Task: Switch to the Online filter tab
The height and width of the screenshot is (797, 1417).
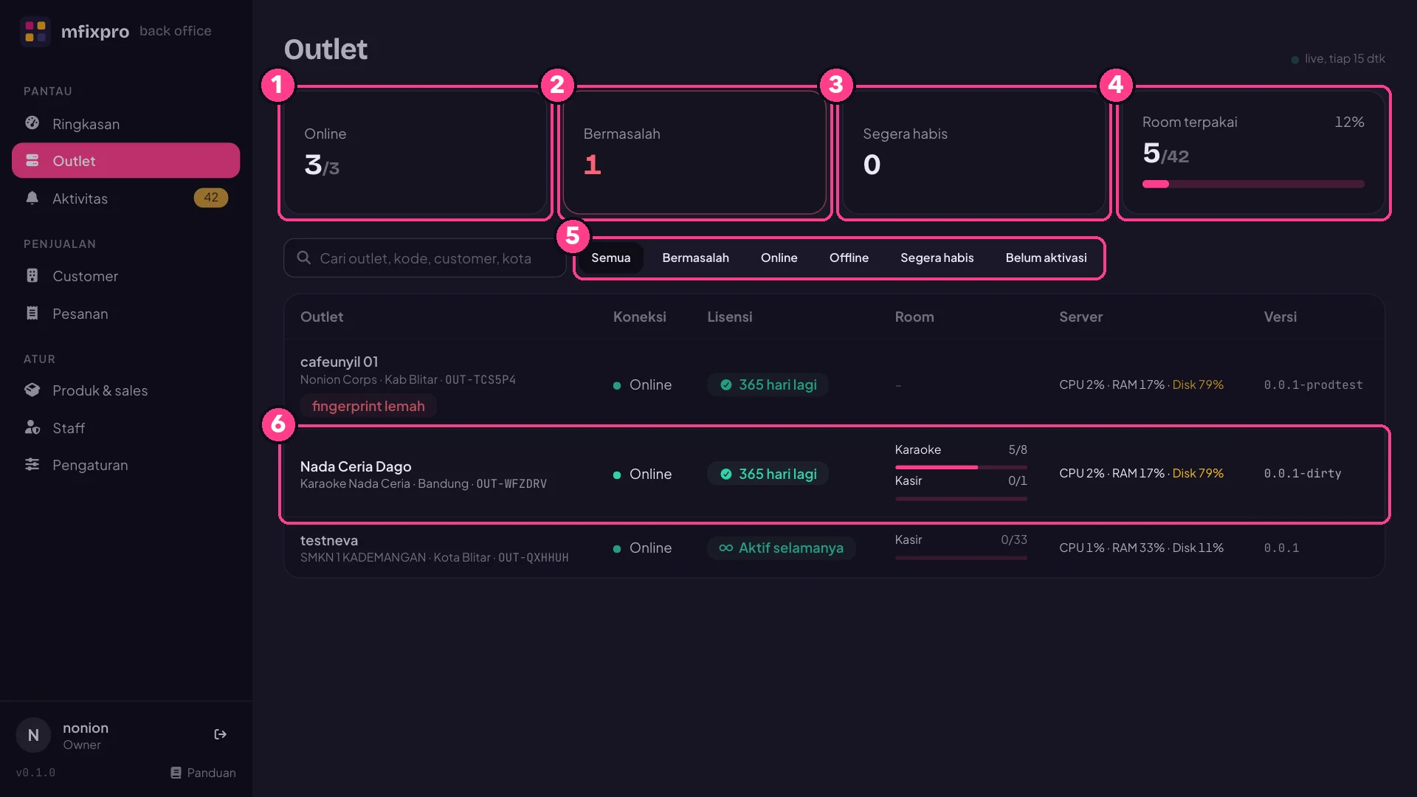Action: [x=779, y=258]
